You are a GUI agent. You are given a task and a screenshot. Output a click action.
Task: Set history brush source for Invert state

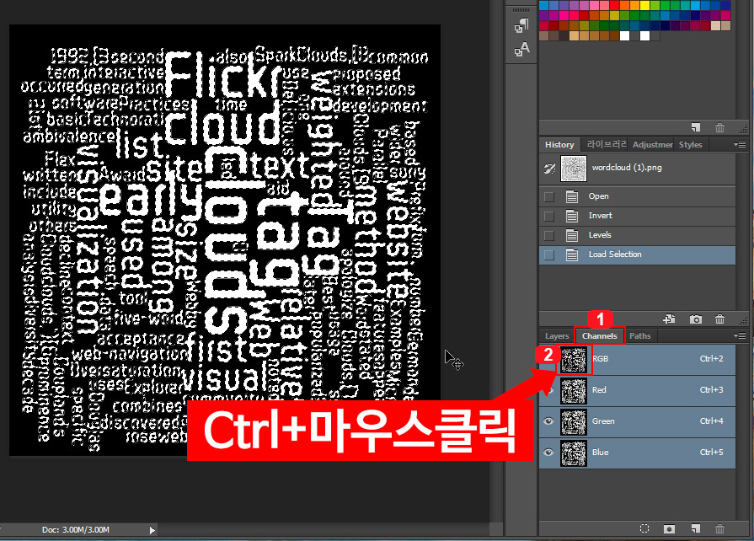548,216
